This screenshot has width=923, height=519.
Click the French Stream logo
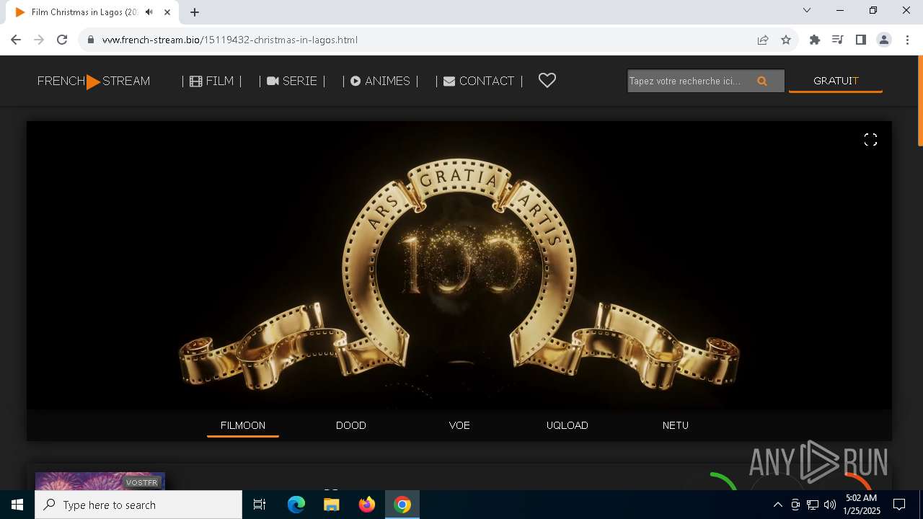click(x=94, y=81)
